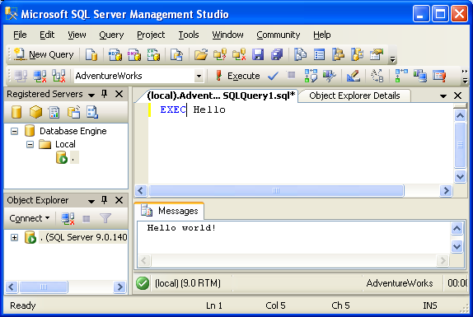Viewport: 473px width, 317px height.
Task: Open Registered Servers window position dropdown
Action: 91,96
